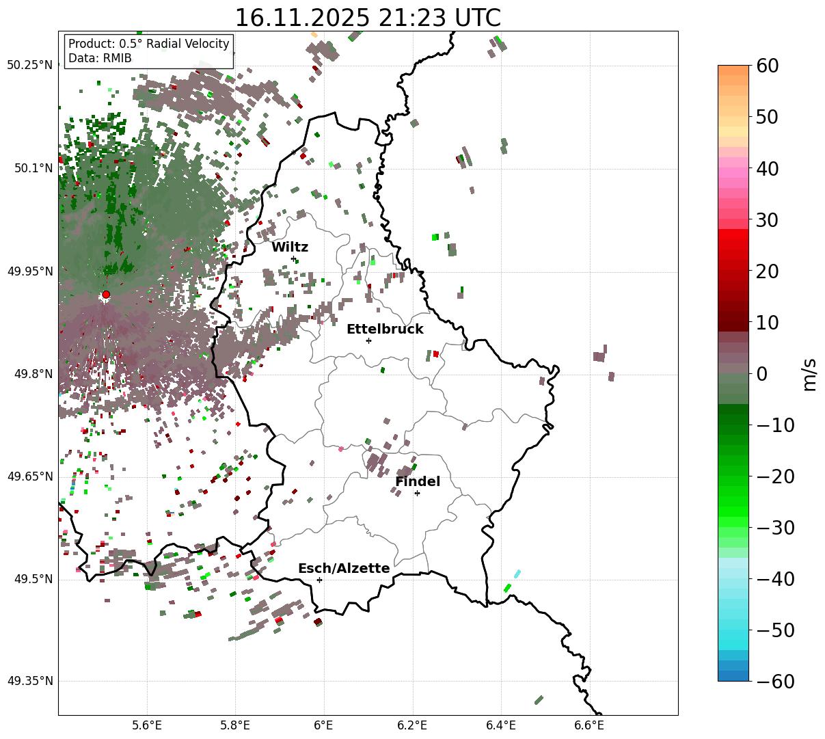The image size is (825, 739).
Task: Click the −10 tick on colorbar
Action: [x=776, y=425]
